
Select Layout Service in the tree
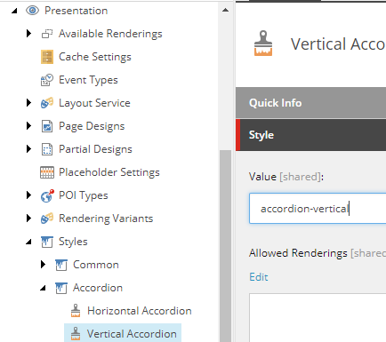point(94,103)
